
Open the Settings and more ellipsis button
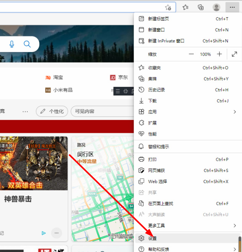pyautogui.click(x=232, y=7)
